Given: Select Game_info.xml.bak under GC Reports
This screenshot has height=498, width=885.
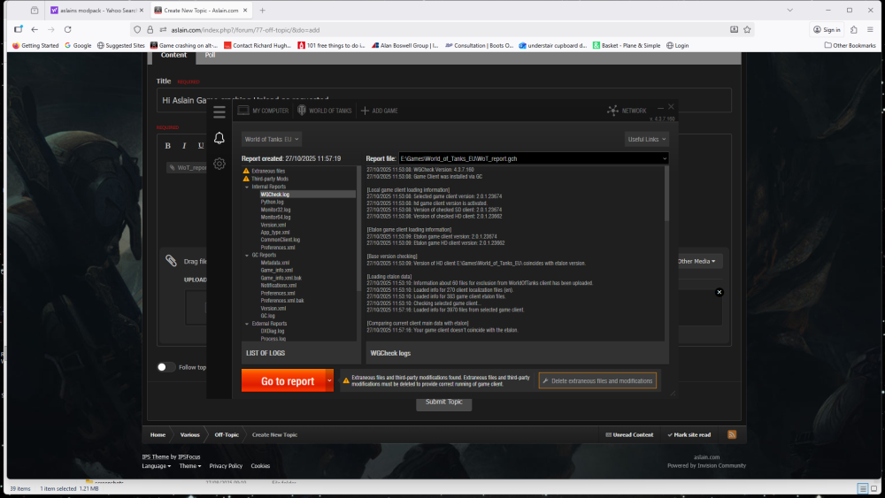Looking at the screenshot, I should [281, 278].
